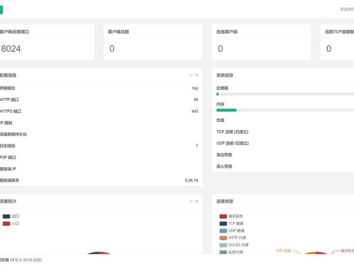The height and width of the screenshot is (266, 354).
Task: Click the 流入带宽 row
Action: click(x=224, y=167)
